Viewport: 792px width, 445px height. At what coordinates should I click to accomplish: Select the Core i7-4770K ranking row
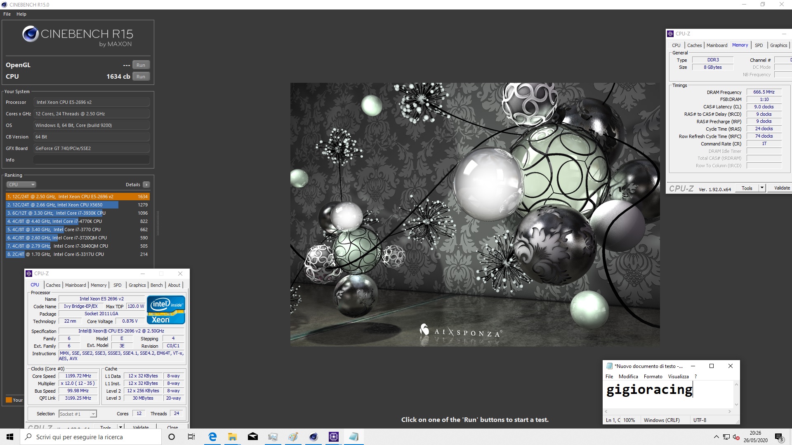click(78, 221)
